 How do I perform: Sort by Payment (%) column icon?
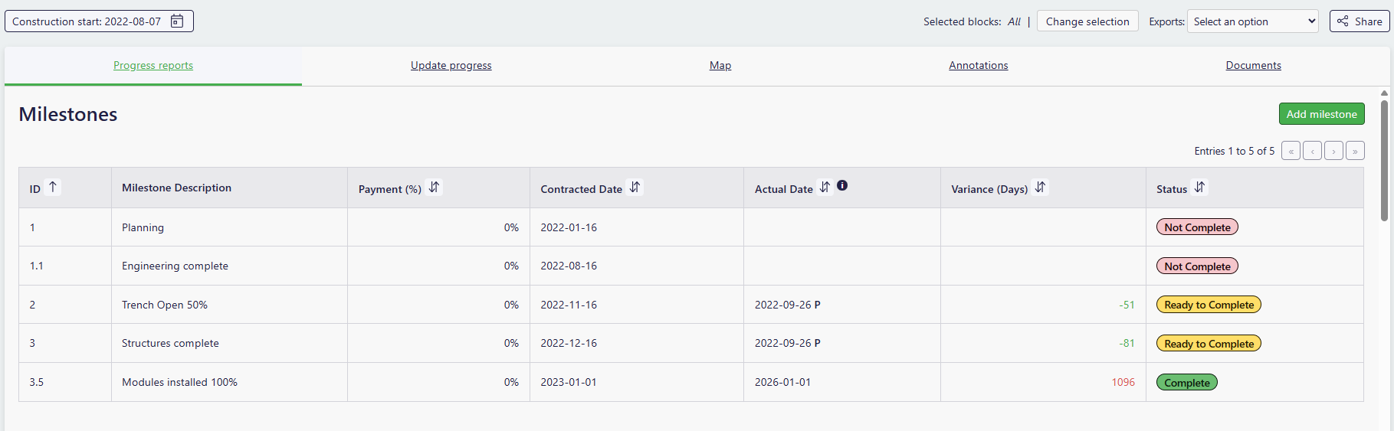point(434,187)
